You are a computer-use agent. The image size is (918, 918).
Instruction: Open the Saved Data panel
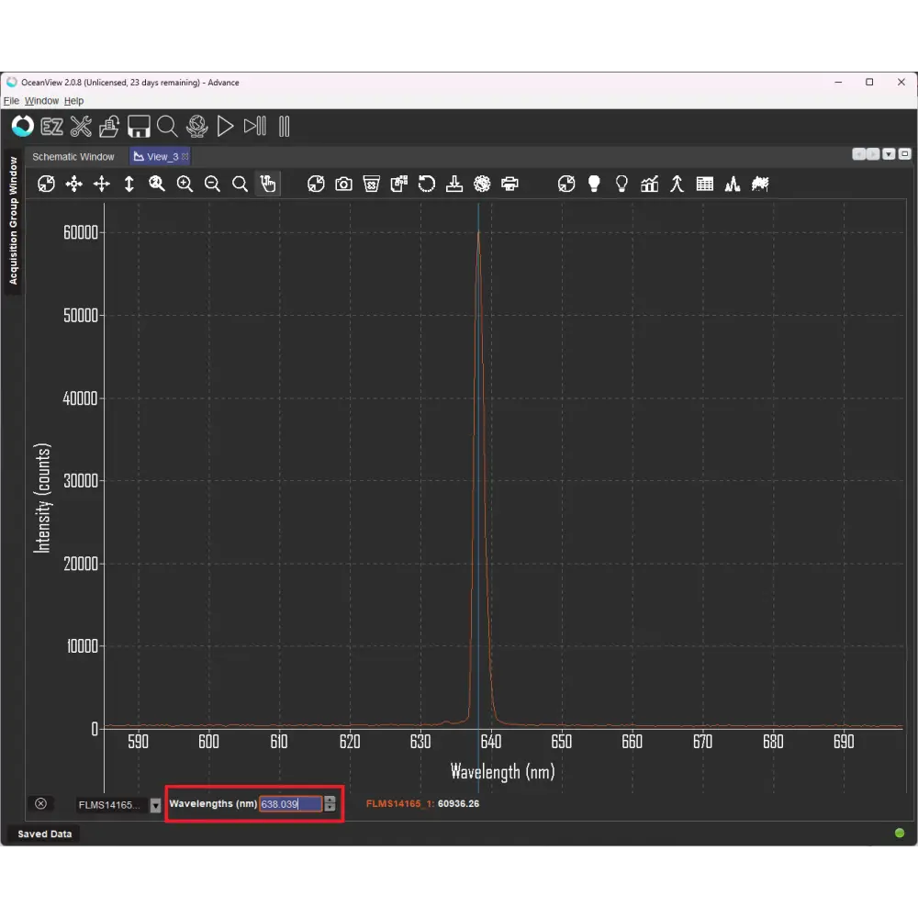pyautogui.click(x=44, y=834)
